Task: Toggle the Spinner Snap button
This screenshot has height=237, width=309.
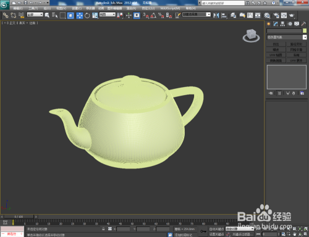Action: [x=169, y=15]
